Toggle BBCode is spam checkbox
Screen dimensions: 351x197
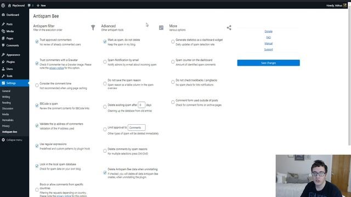point(37,106)
